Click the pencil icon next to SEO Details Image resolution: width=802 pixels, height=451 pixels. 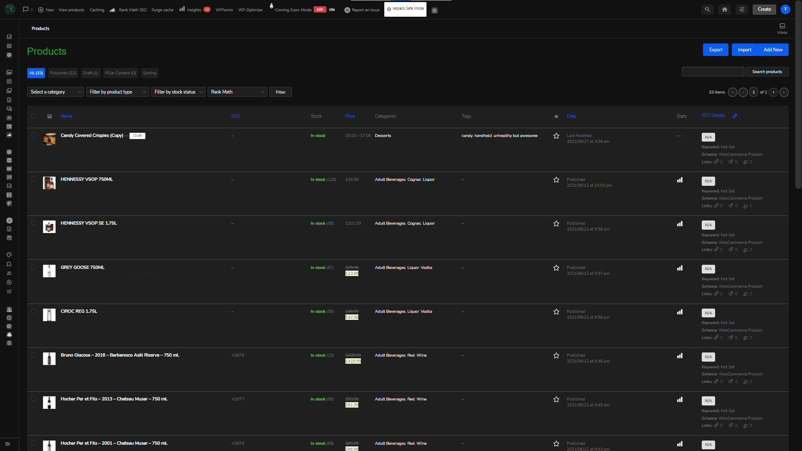(735, 116)
